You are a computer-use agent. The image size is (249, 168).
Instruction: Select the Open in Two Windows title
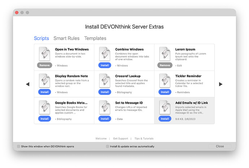point(72,49)
